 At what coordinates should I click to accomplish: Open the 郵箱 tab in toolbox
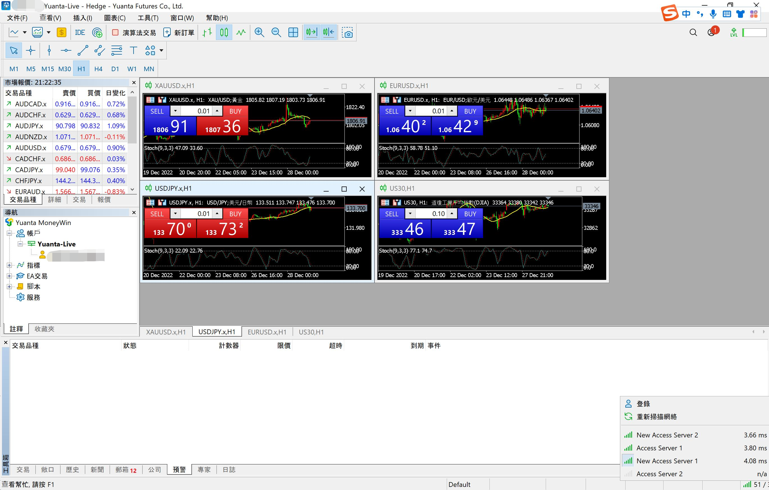(126, 469)
